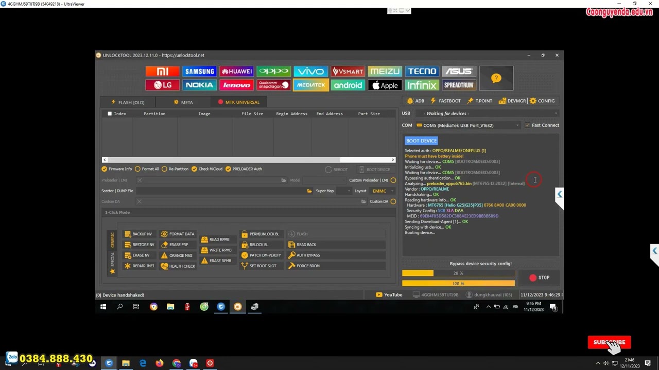The image size is (659, 370).
Task: Click the FORMAT DATA button
Action: click(178, 234)
